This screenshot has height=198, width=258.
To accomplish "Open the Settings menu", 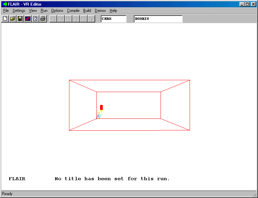I will click(19, 11).
